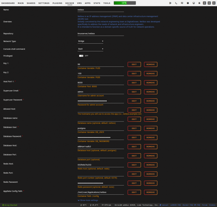
Task: Open the Apps menu tab
Action: pos(88,3)
